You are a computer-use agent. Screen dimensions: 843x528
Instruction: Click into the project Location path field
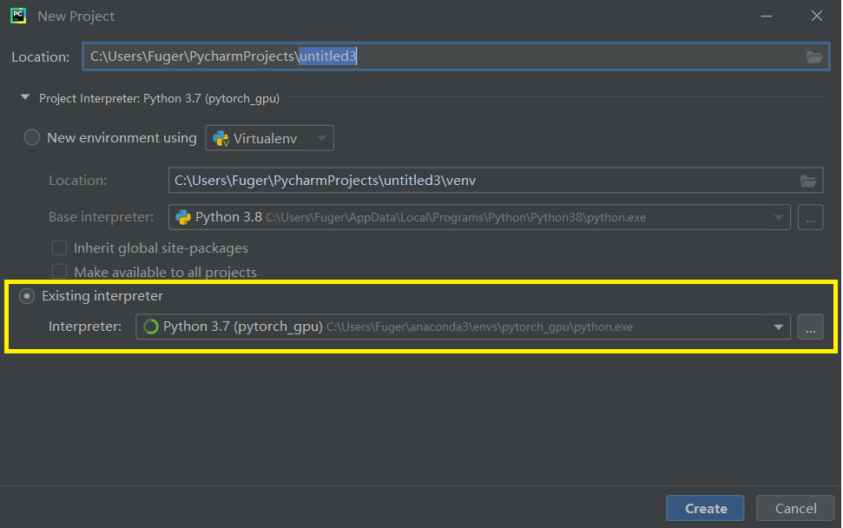click(456, 56)
